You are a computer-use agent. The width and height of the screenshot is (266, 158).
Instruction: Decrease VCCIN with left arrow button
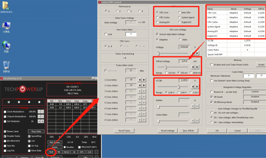click(193, 86)
